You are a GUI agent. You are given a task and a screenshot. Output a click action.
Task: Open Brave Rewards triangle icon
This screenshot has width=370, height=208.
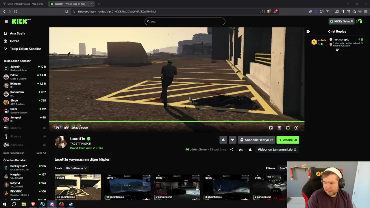275,12
